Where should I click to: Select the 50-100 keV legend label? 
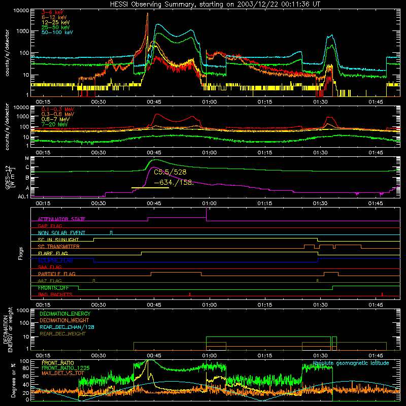(x=57, y=32)
